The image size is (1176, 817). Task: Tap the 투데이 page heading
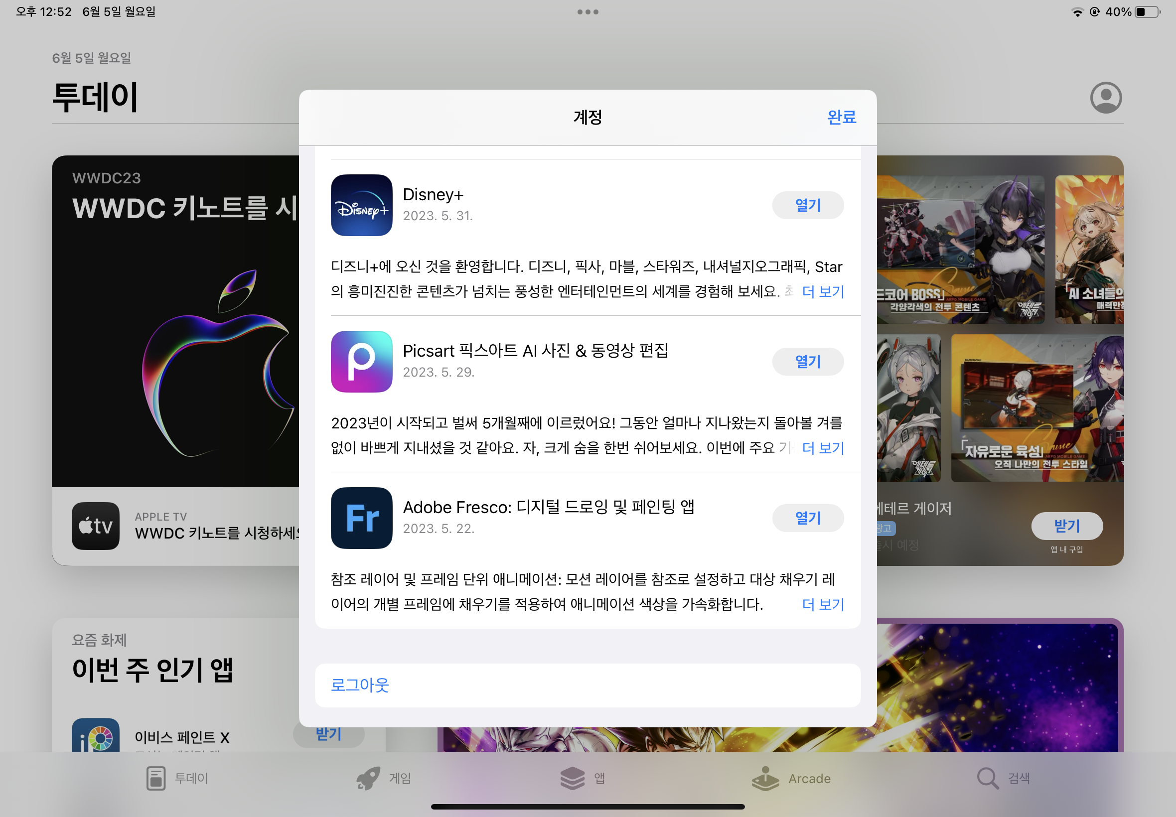pos(95,97)
